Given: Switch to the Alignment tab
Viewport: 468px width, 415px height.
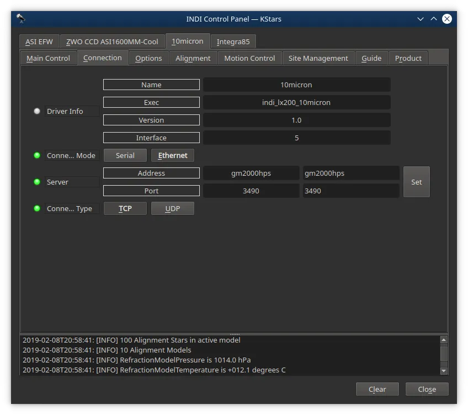Looking at the screenshot, I should (x=193, y=58).
